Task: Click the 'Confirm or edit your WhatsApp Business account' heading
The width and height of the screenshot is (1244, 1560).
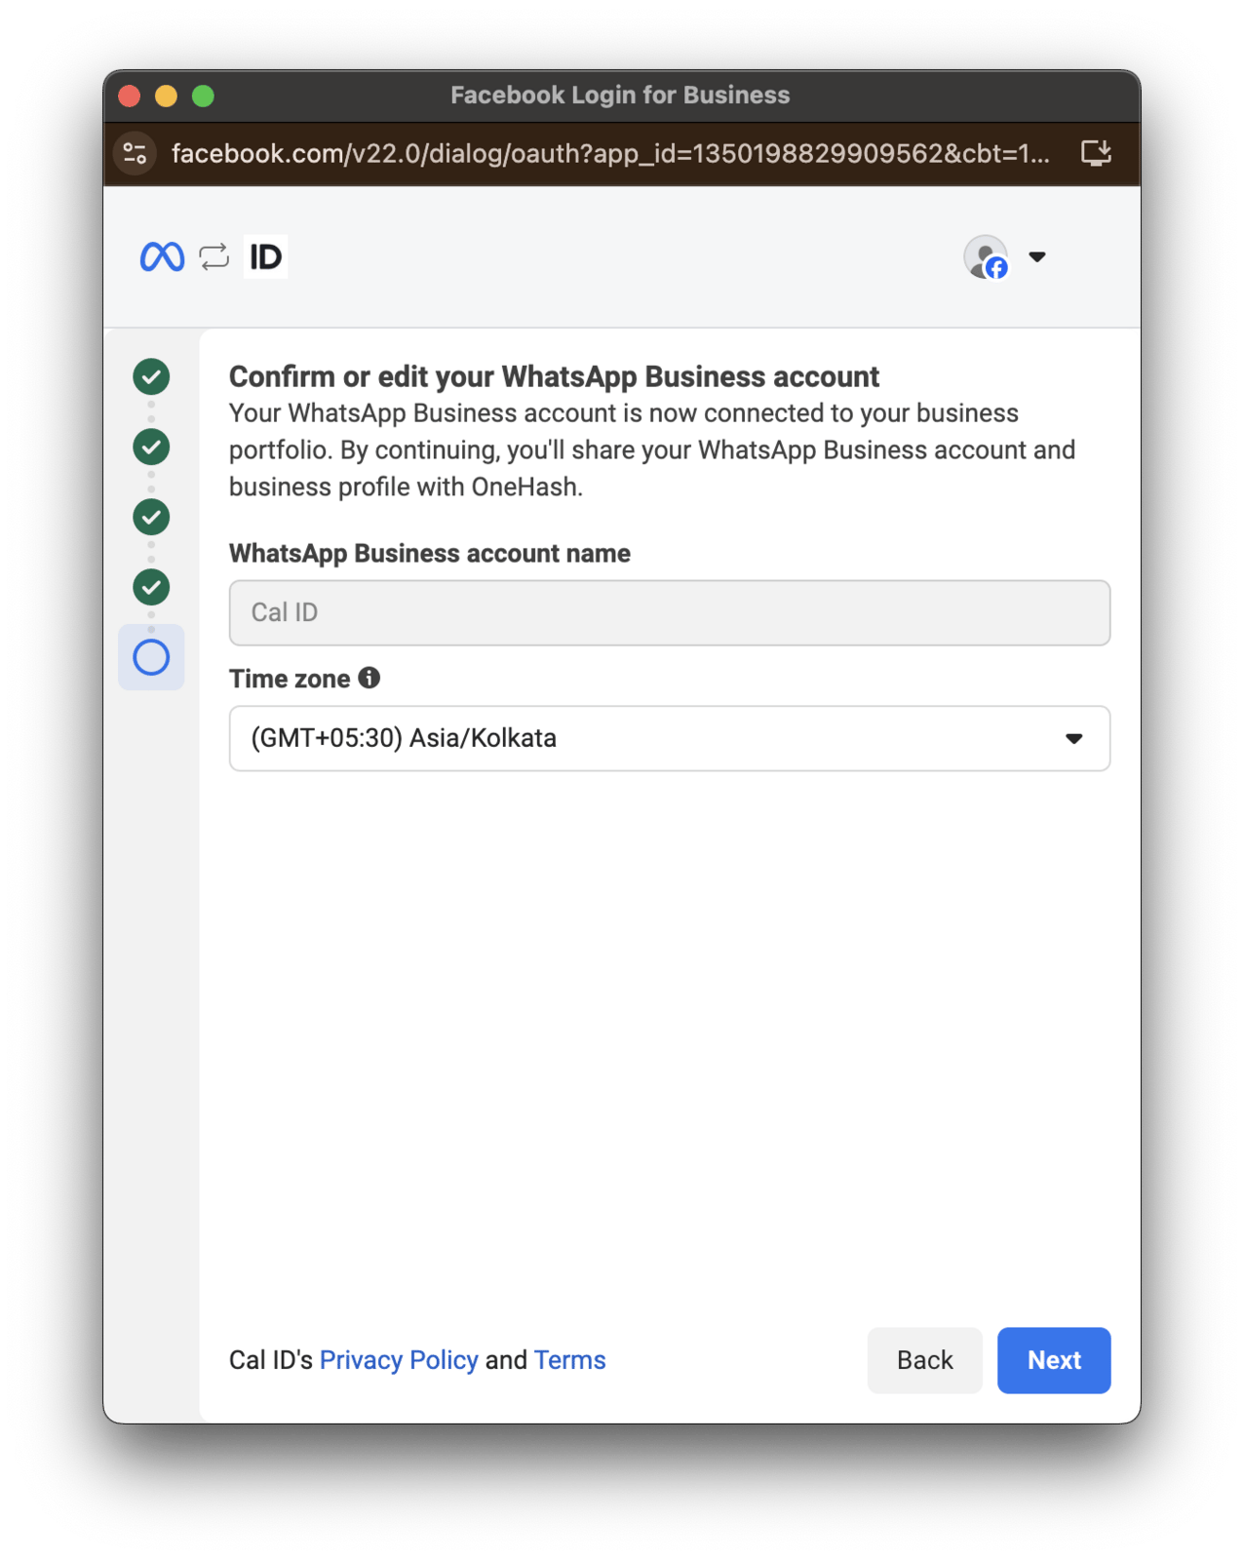Action: (554, 376)
